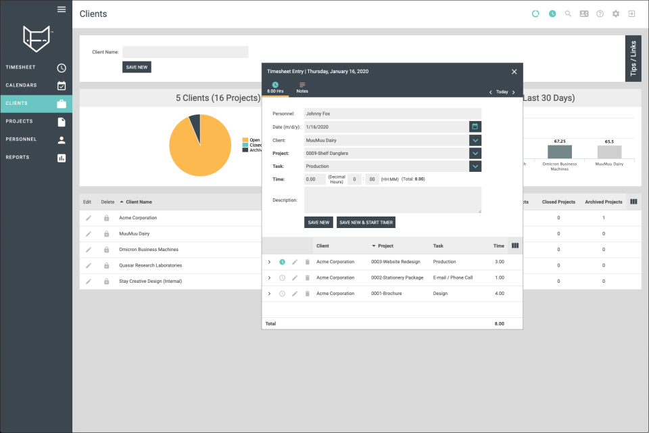
Task: Delete the 0003-Website Redesign entry
Action: click(x=307, y=262)
